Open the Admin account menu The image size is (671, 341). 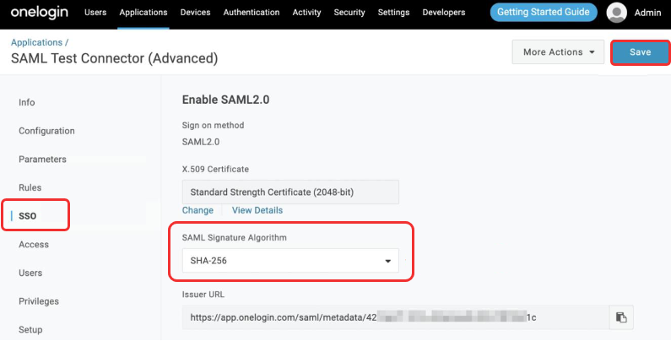click(x=647, y=13)
